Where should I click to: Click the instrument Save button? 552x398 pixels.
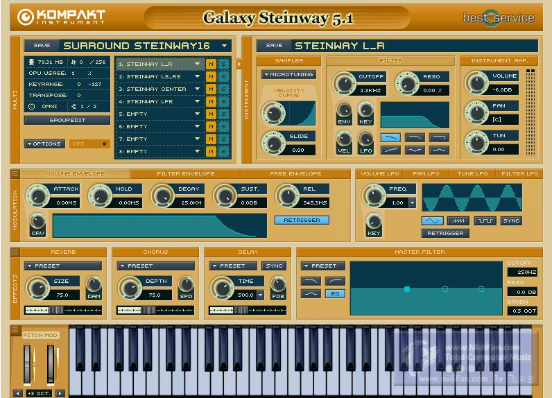(274, 45)
